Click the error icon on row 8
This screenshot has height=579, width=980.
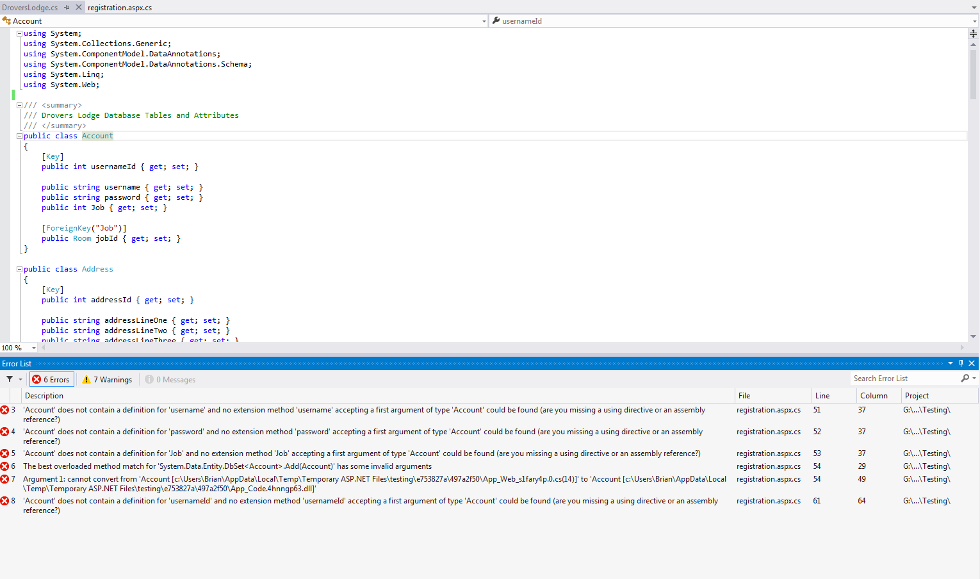tap(4, 501)
